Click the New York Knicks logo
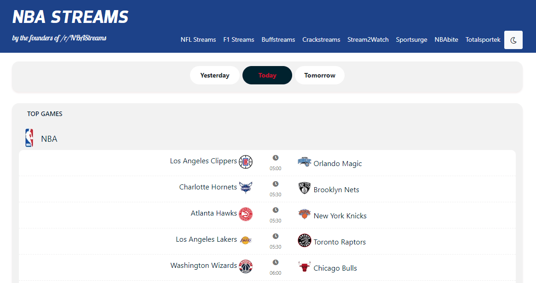Viewport: 536px width, 283px height. tap(305, 214)
